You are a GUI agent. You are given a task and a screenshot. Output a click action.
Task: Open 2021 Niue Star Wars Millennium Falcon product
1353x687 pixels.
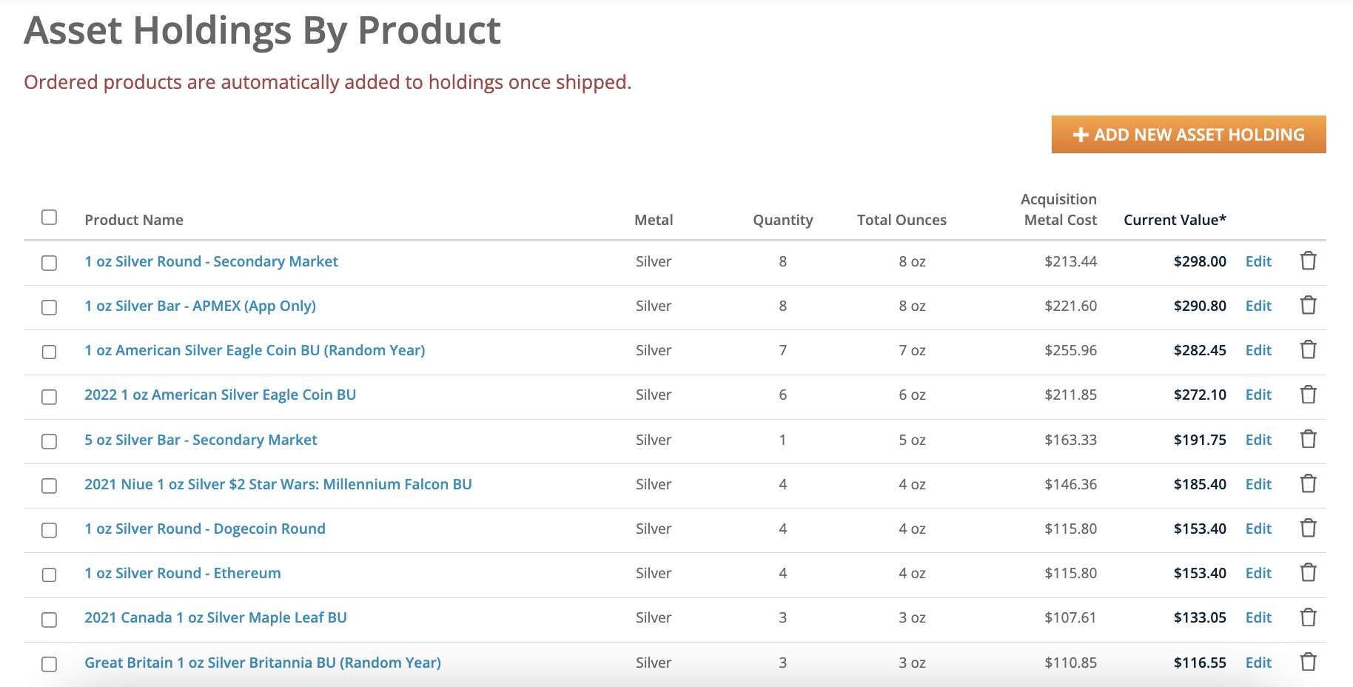(278, 484)
